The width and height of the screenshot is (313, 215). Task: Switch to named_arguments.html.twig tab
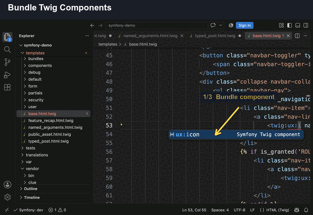pos(150,36)
